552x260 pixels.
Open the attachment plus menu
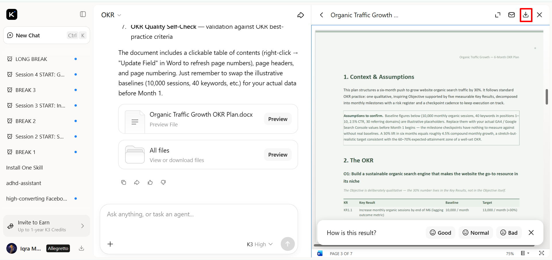(110, 244)
